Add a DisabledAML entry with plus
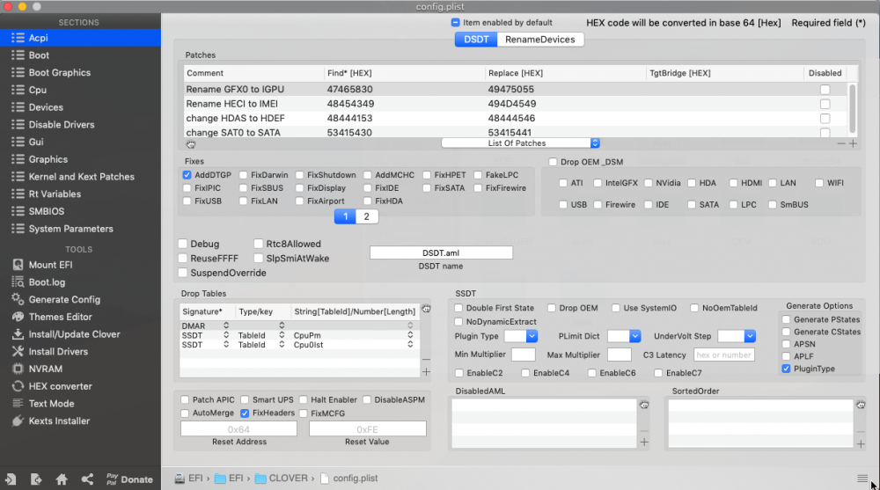Image resolution: width=880 pixels, height=490 pixels. coord(644,442)
